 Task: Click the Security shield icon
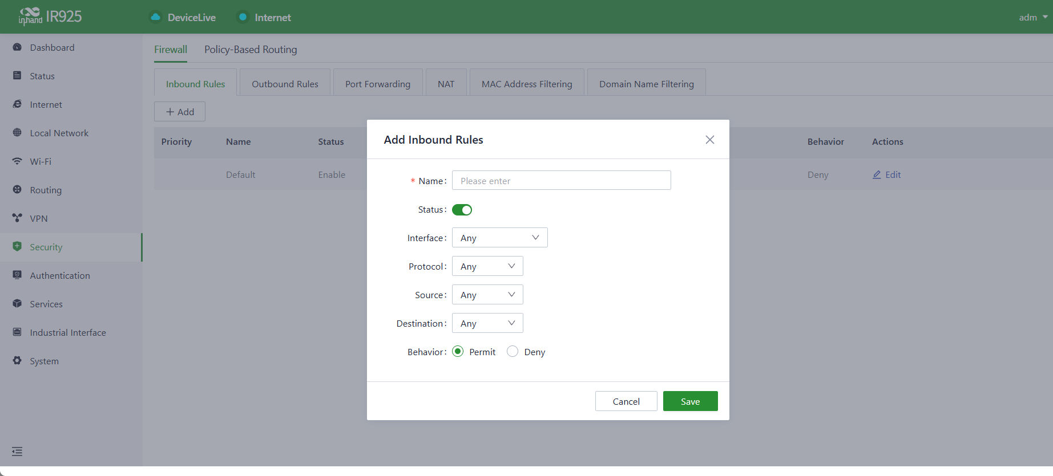17,247
